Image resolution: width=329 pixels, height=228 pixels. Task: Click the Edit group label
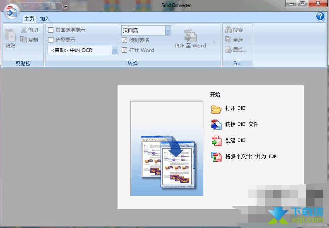point(237,63)
